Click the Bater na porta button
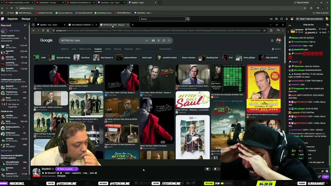Viewport: 331px width, 186px height. tap(65, 169)
